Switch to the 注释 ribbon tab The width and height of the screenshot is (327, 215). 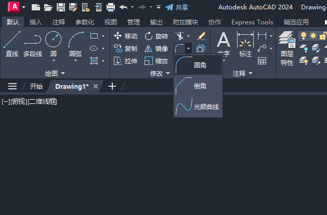pyautogui.click(x=59, y=22)
